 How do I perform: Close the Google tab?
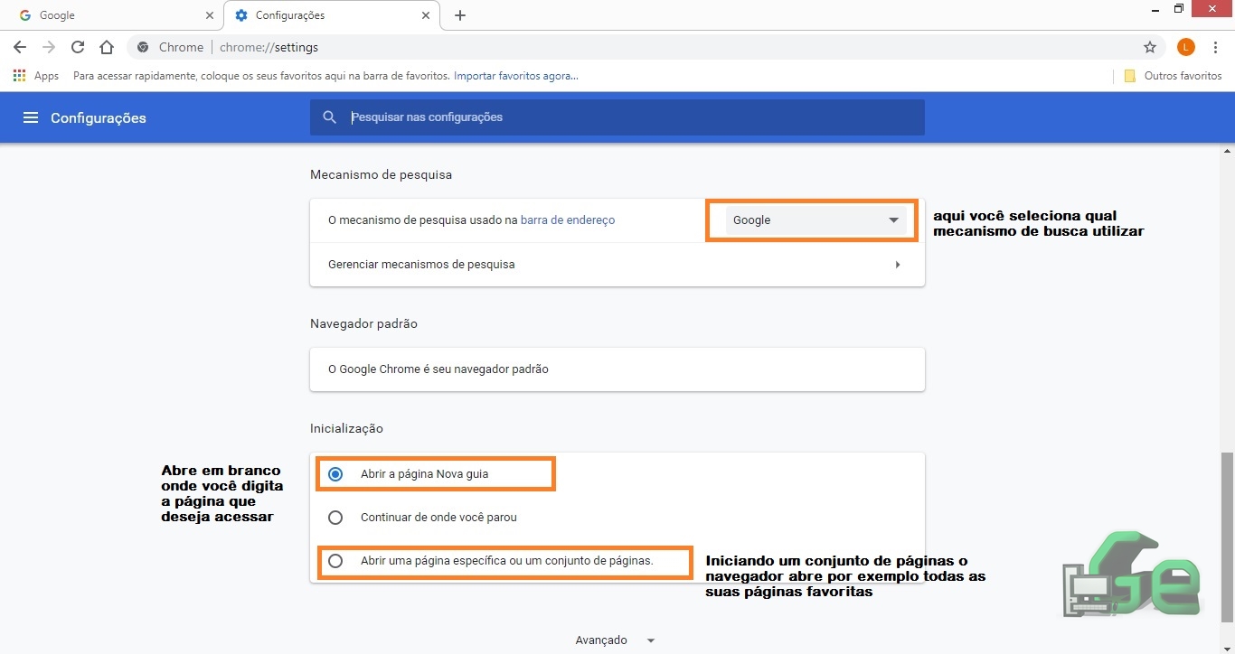[210, 15]
